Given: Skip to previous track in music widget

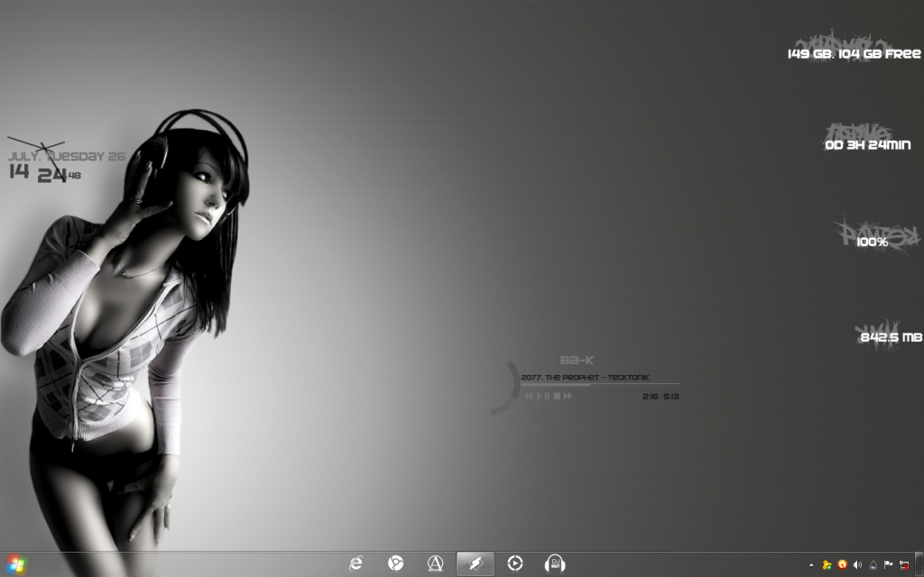Looking at the screenshot, I should (x=529, y=396).
